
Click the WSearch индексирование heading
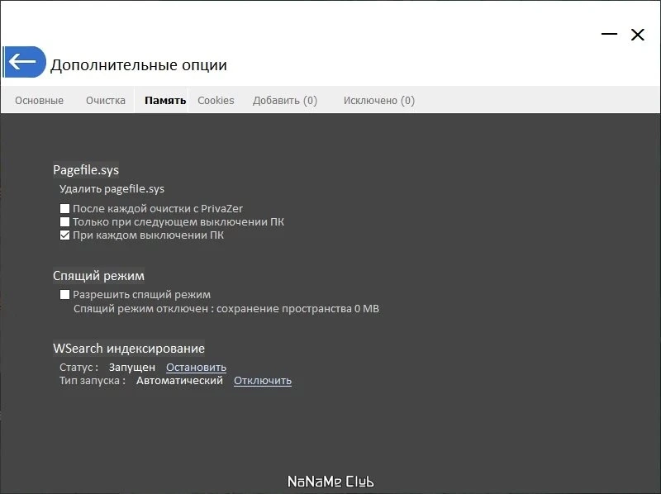(x=129, y=349)
